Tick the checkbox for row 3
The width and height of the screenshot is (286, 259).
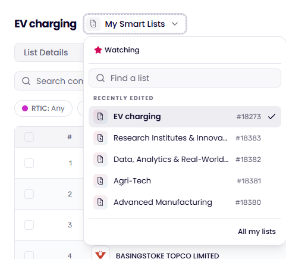tap(29, 225)
